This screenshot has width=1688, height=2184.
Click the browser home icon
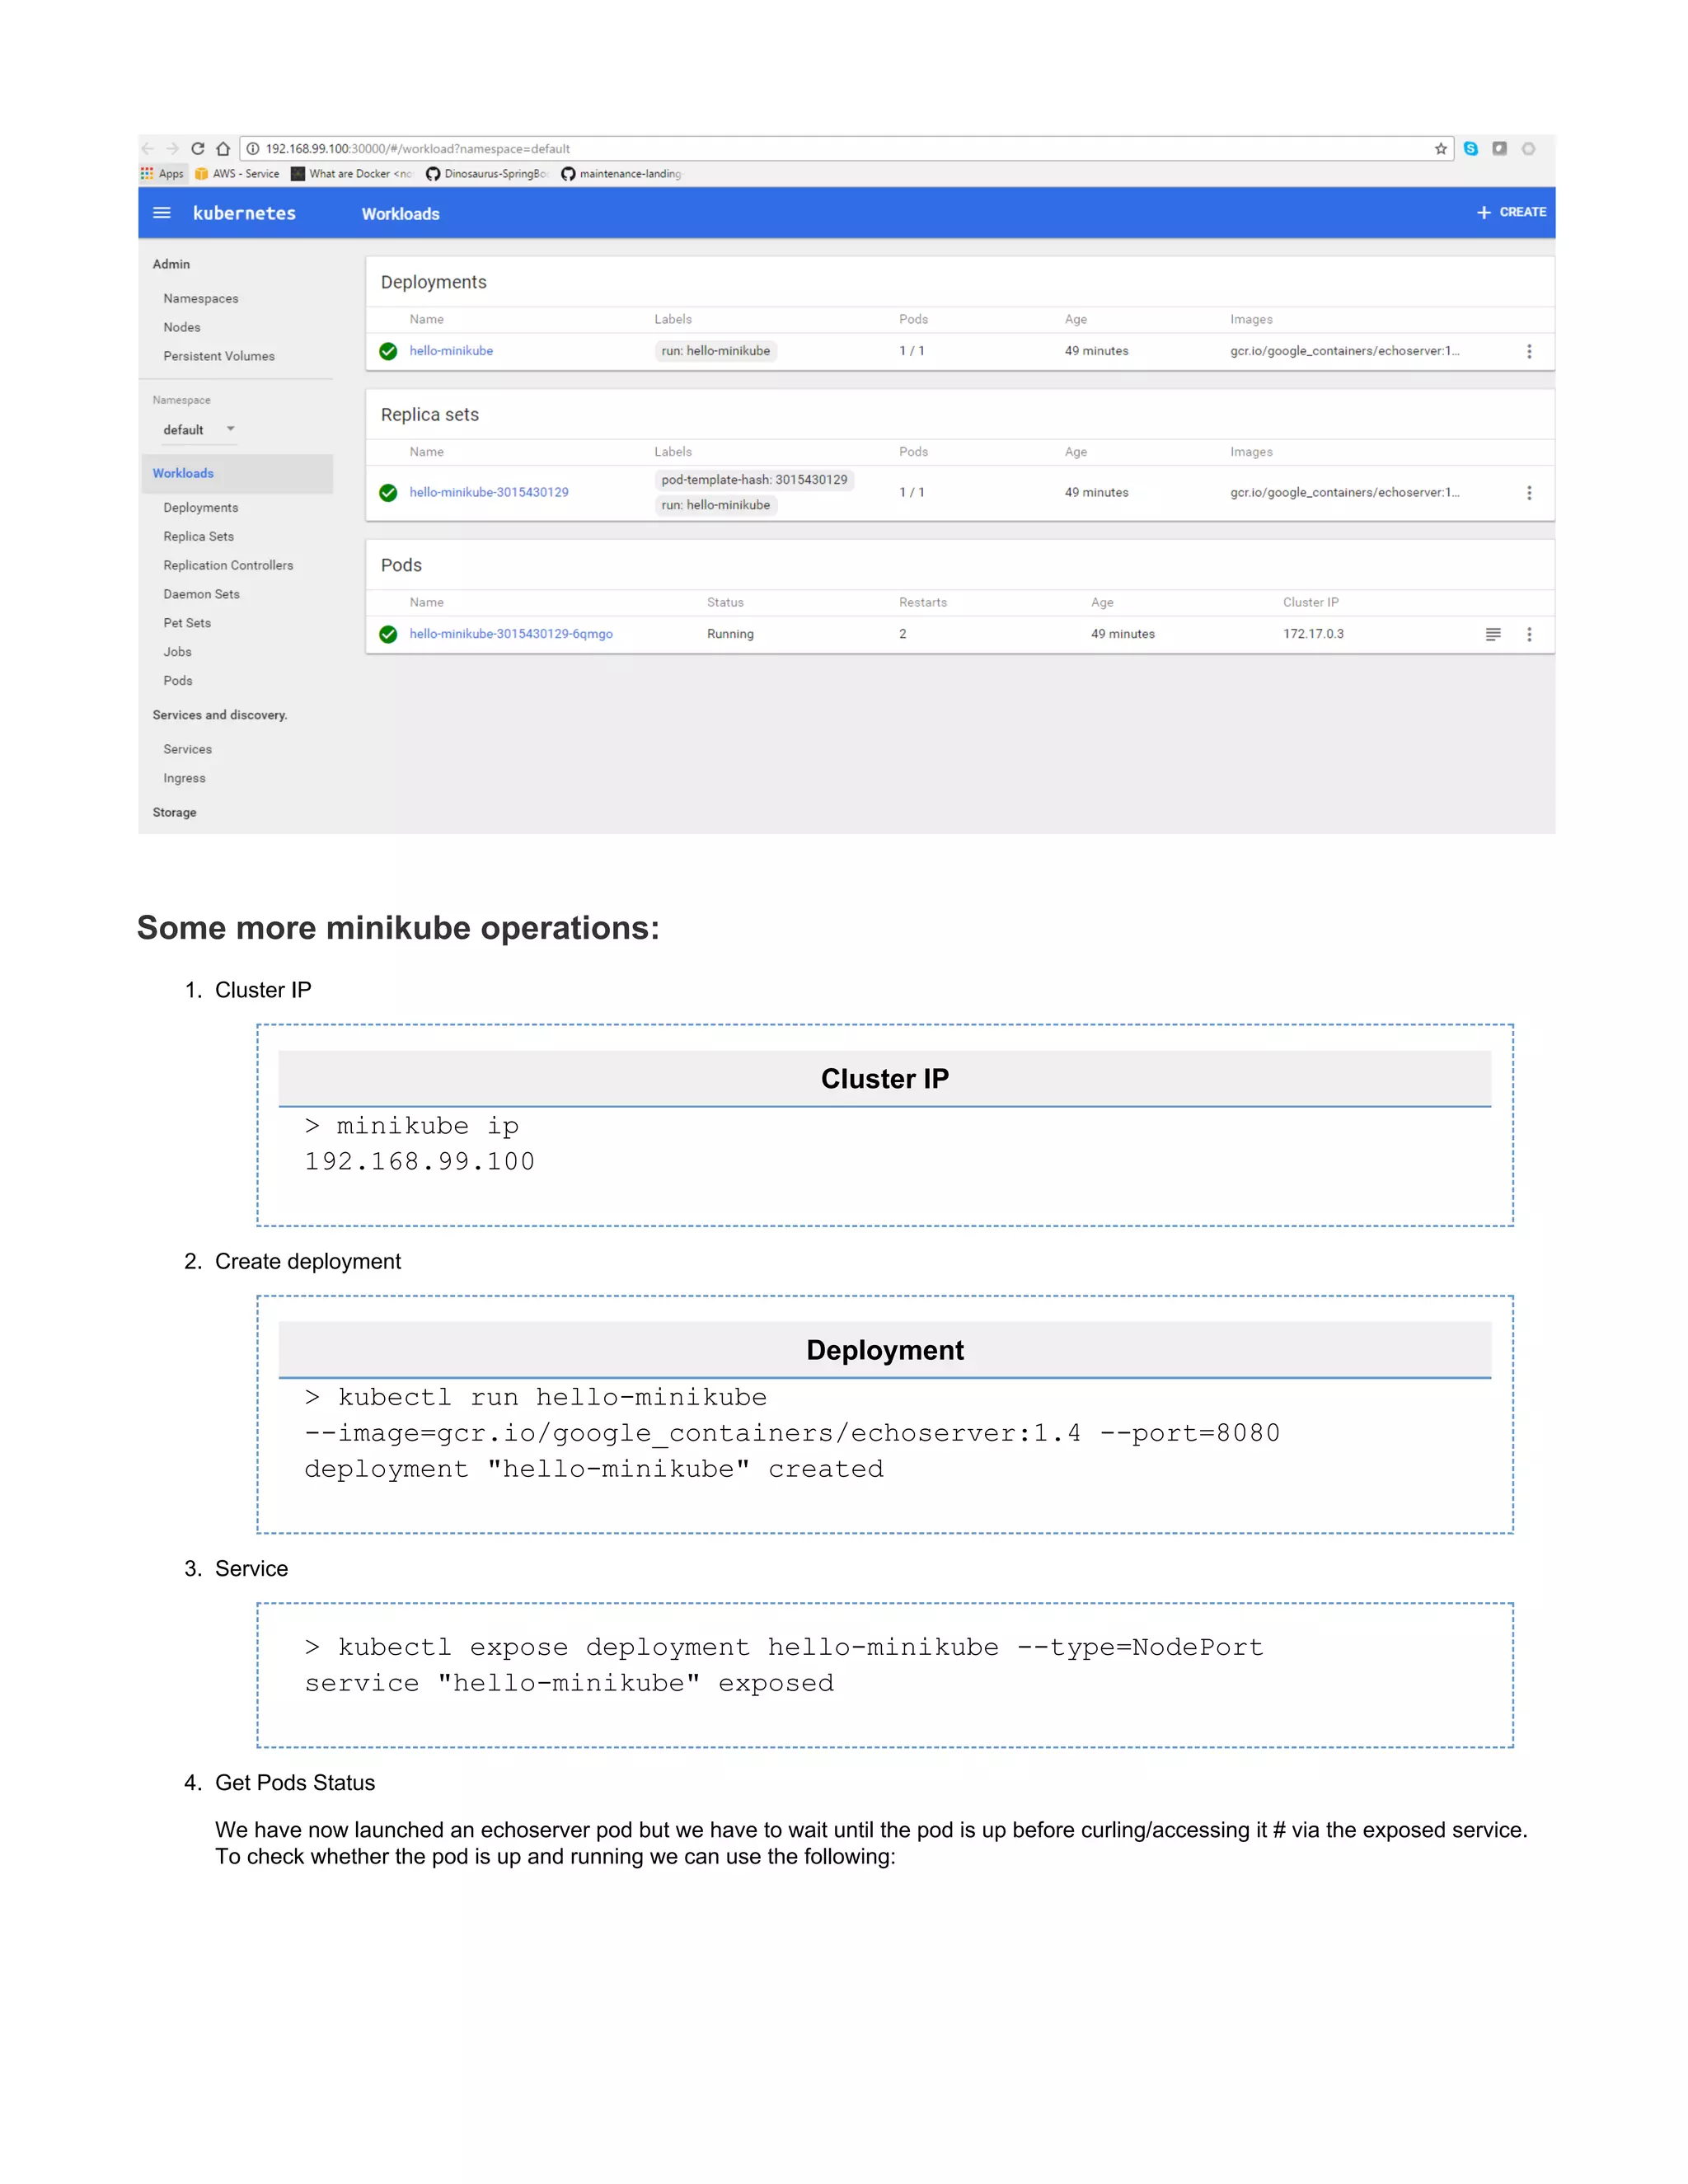(223, 149)
